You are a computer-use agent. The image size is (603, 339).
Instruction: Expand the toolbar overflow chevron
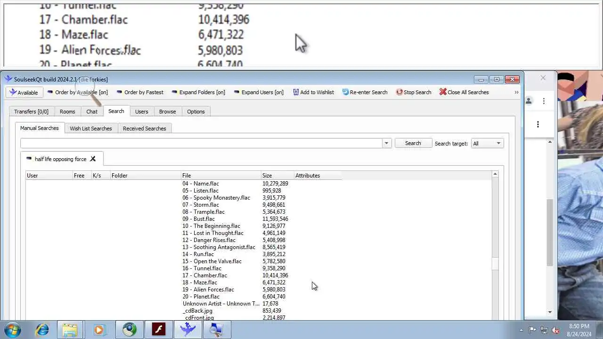516,92
